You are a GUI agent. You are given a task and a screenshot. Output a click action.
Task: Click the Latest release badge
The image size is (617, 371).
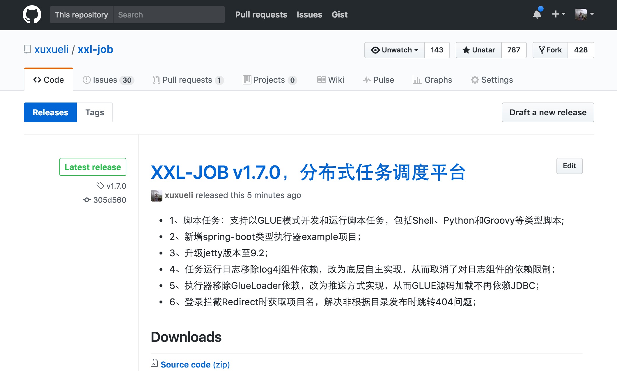point(93,167)
